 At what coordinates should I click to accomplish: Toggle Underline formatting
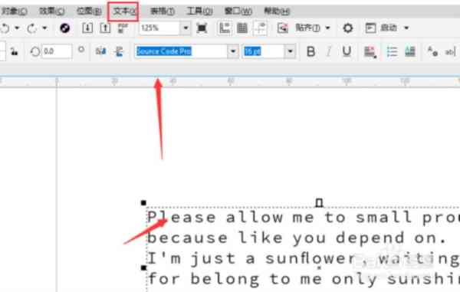[347, 51]
